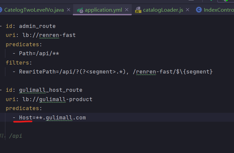Screen dimensions: 234x153
Task: Click the application.yml Spring config file icon
Action: tap(80, 10)
